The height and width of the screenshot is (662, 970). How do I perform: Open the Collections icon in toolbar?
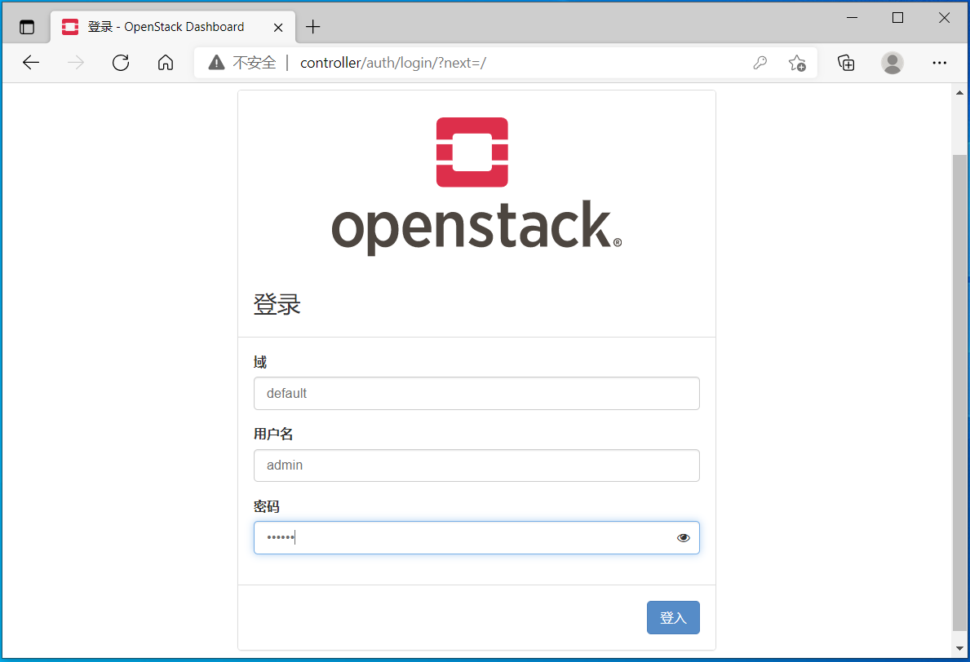click(846, 63)
